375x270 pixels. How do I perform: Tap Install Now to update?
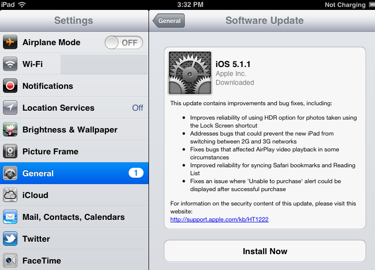(265, 251)
